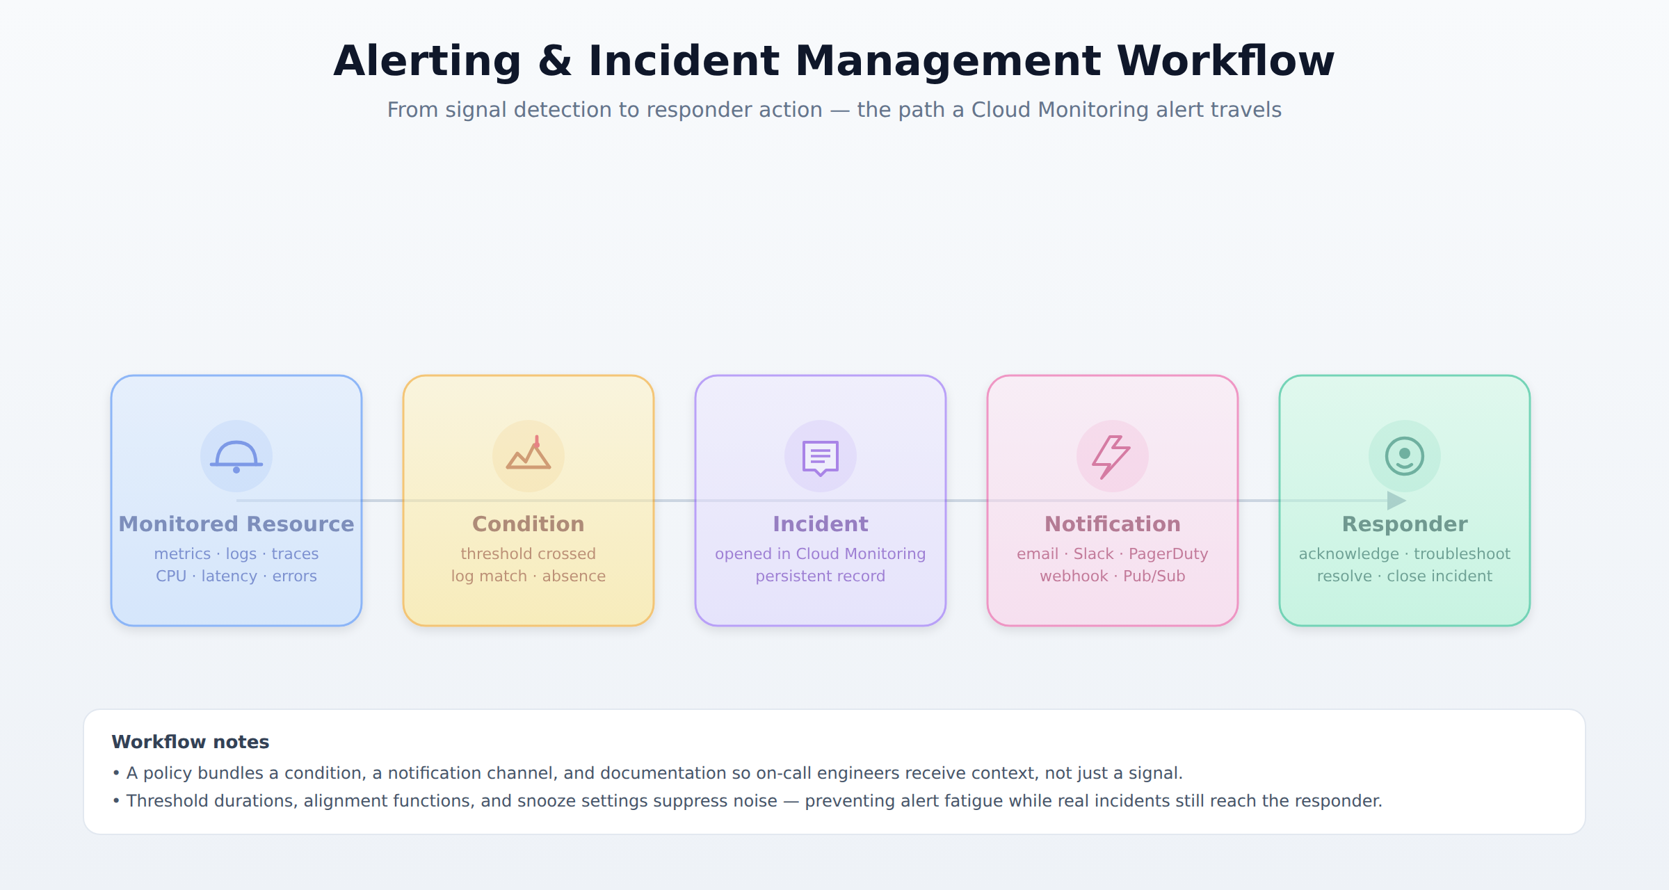Screen dimensions: 1669x890
Task: Click 'opened in Cloud Monitoring' text
Action: click(x=821, y=554)
